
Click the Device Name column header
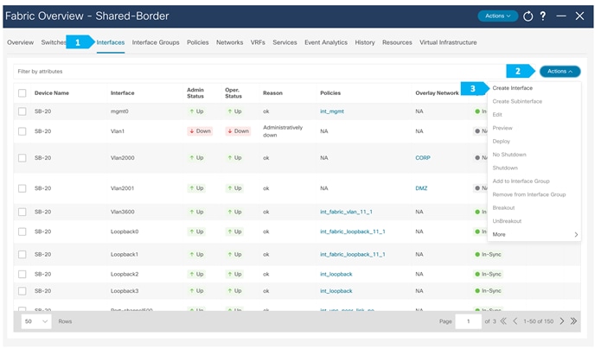click(x=52, y=93)
